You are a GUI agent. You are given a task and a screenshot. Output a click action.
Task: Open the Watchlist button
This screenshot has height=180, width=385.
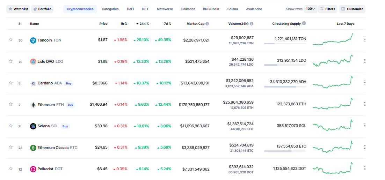coord(18,9)
